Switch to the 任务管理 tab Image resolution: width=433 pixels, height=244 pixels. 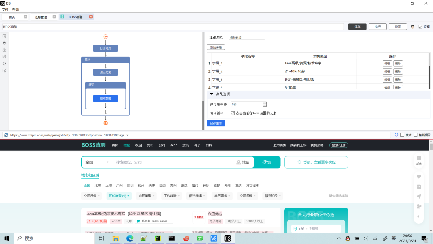[40, 17]
